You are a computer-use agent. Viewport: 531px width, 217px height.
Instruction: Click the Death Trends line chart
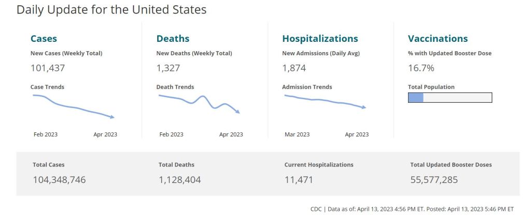coord(199,104)
